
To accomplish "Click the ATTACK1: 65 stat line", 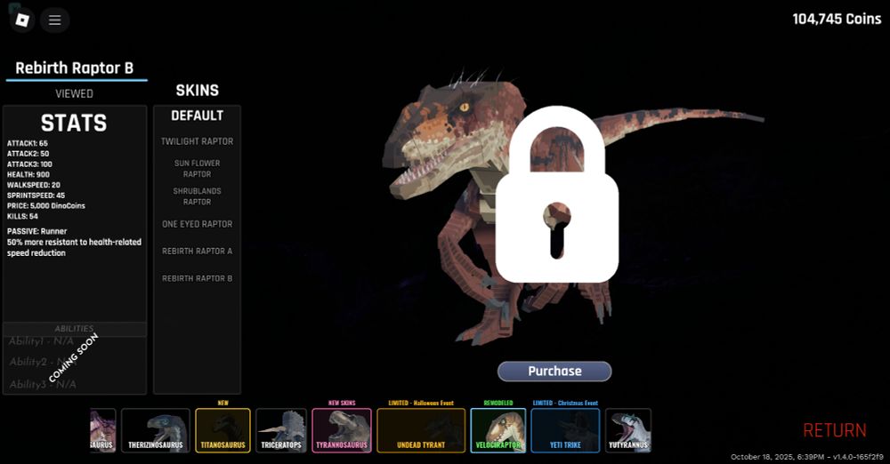I will click(x=28, y=143).
